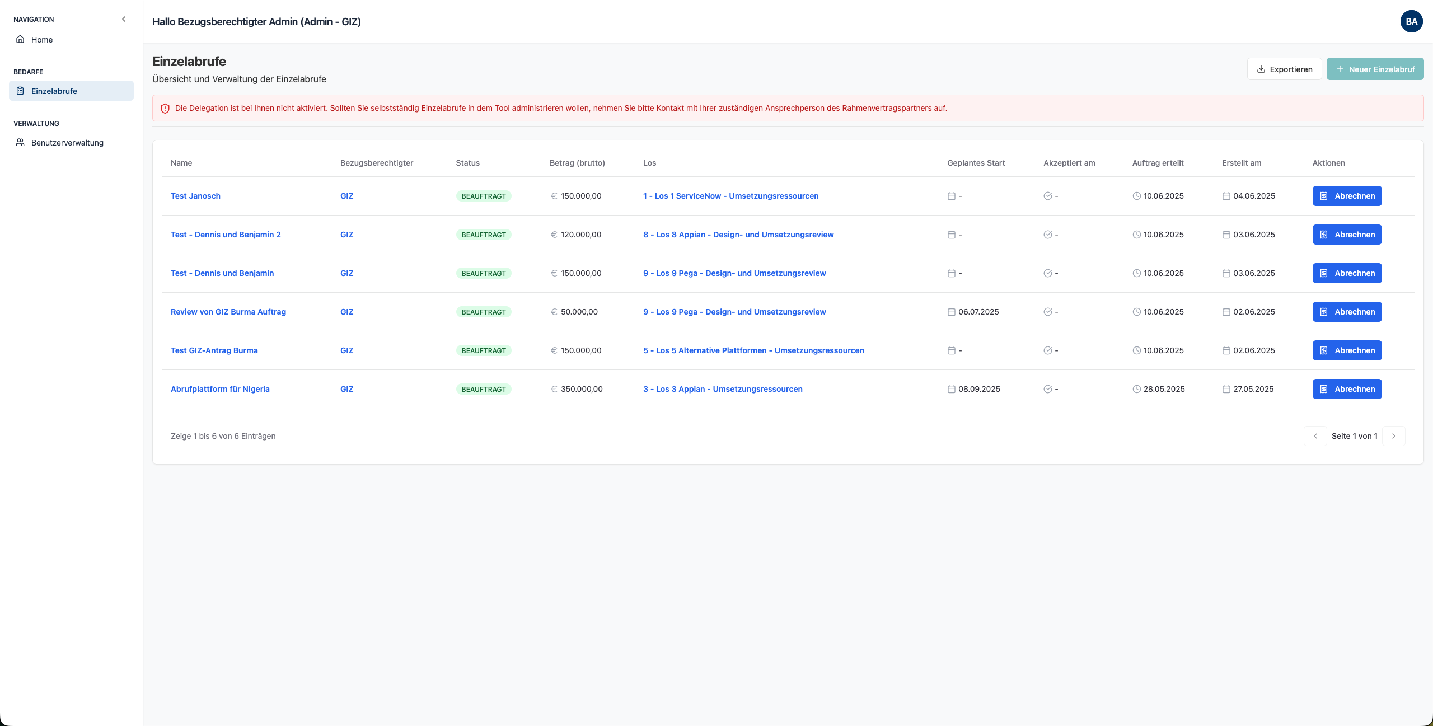Image resolution: width=1433 pixels, height=726 pixels.
Task: Open Home in the sidebar
Action: pos(71,40)
